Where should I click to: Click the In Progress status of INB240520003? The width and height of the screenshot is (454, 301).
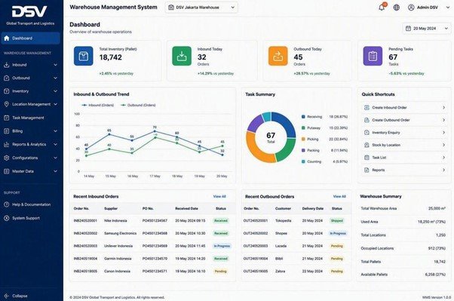pos(222,246)
